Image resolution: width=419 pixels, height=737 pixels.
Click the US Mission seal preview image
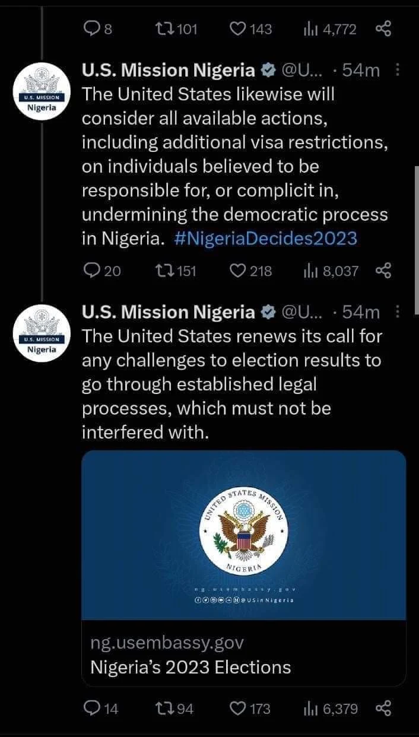tap(243, 535)
